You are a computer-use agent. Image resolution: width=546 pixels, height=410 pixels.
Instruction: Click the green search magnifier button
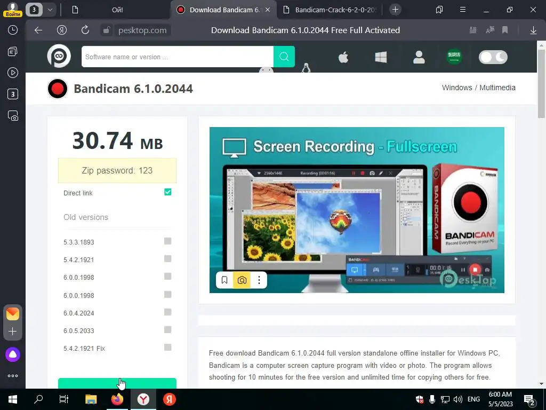284,57
